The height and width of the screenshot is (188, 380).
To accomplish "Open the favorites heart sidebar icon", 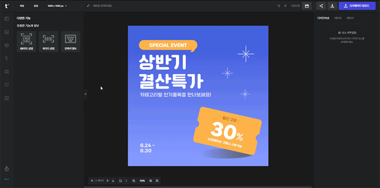I will 6,85.
